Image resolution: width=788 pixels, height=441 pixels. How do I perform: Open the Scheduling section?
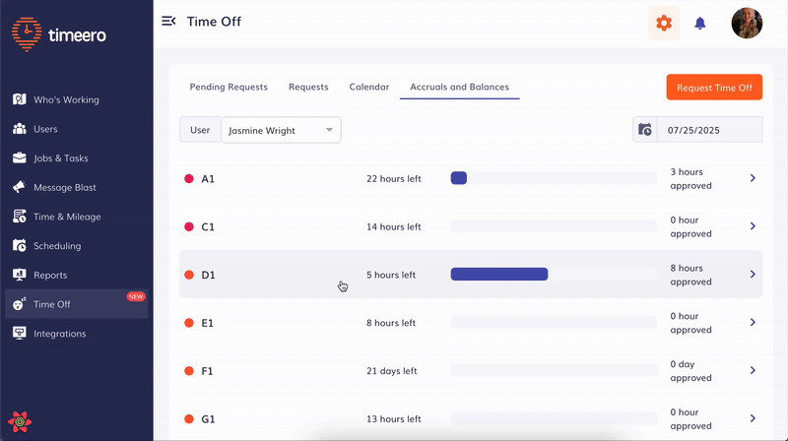(x=57, y=246)
